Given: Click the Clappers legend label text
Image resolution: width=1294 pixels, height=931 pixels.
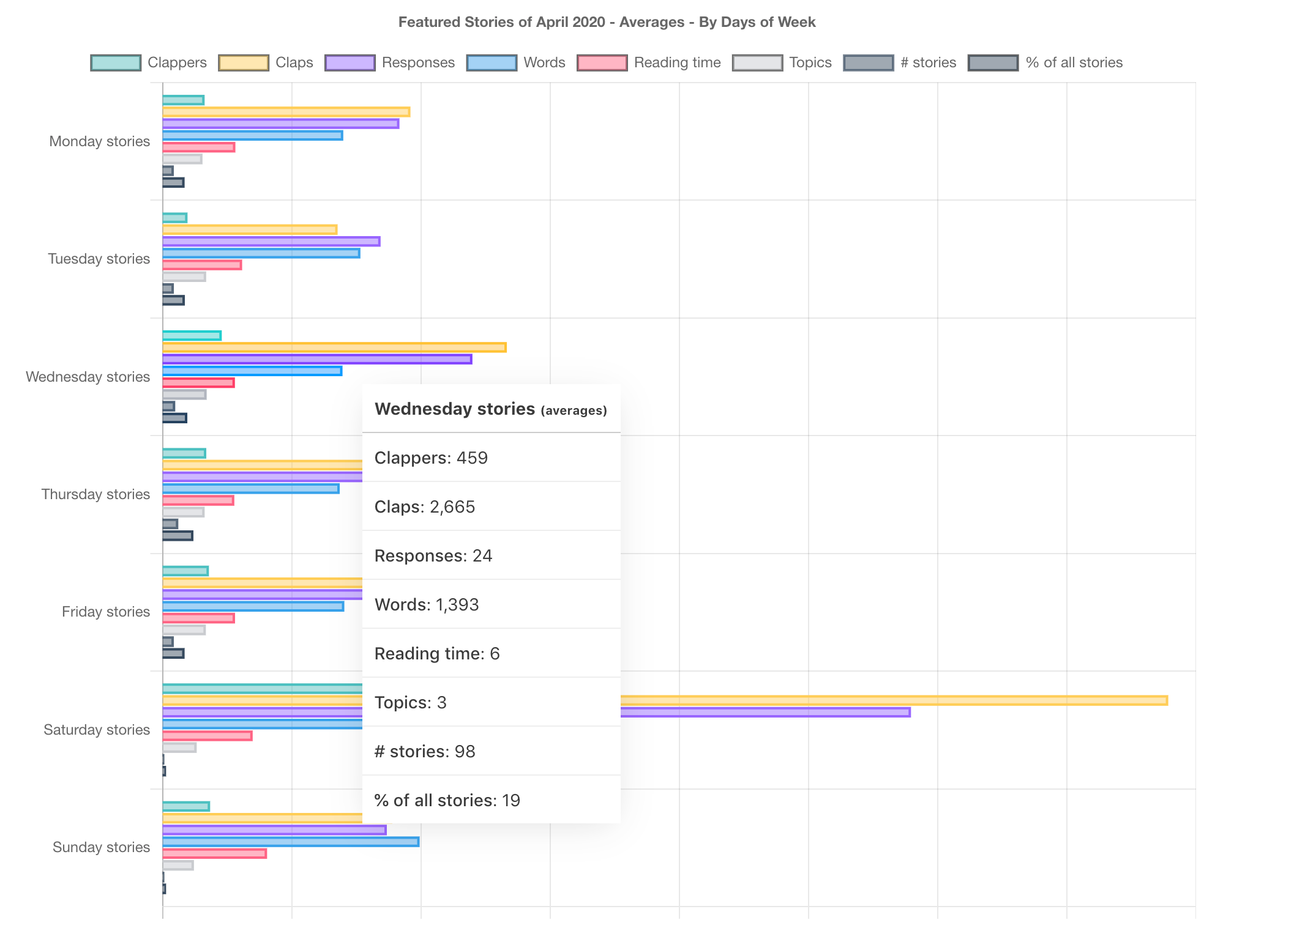Looking at the screenshot, I should [177, 63].
